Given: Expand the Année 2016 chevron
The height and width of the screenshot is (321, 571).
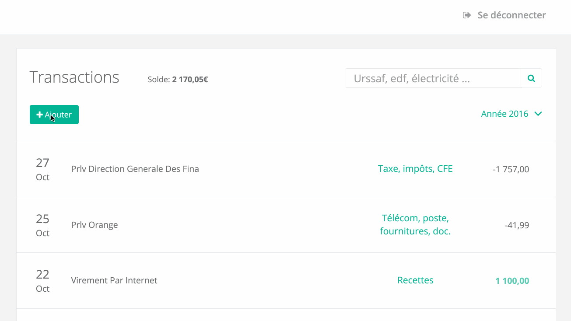Looking at the screenshot, I should tap(538, 114).
